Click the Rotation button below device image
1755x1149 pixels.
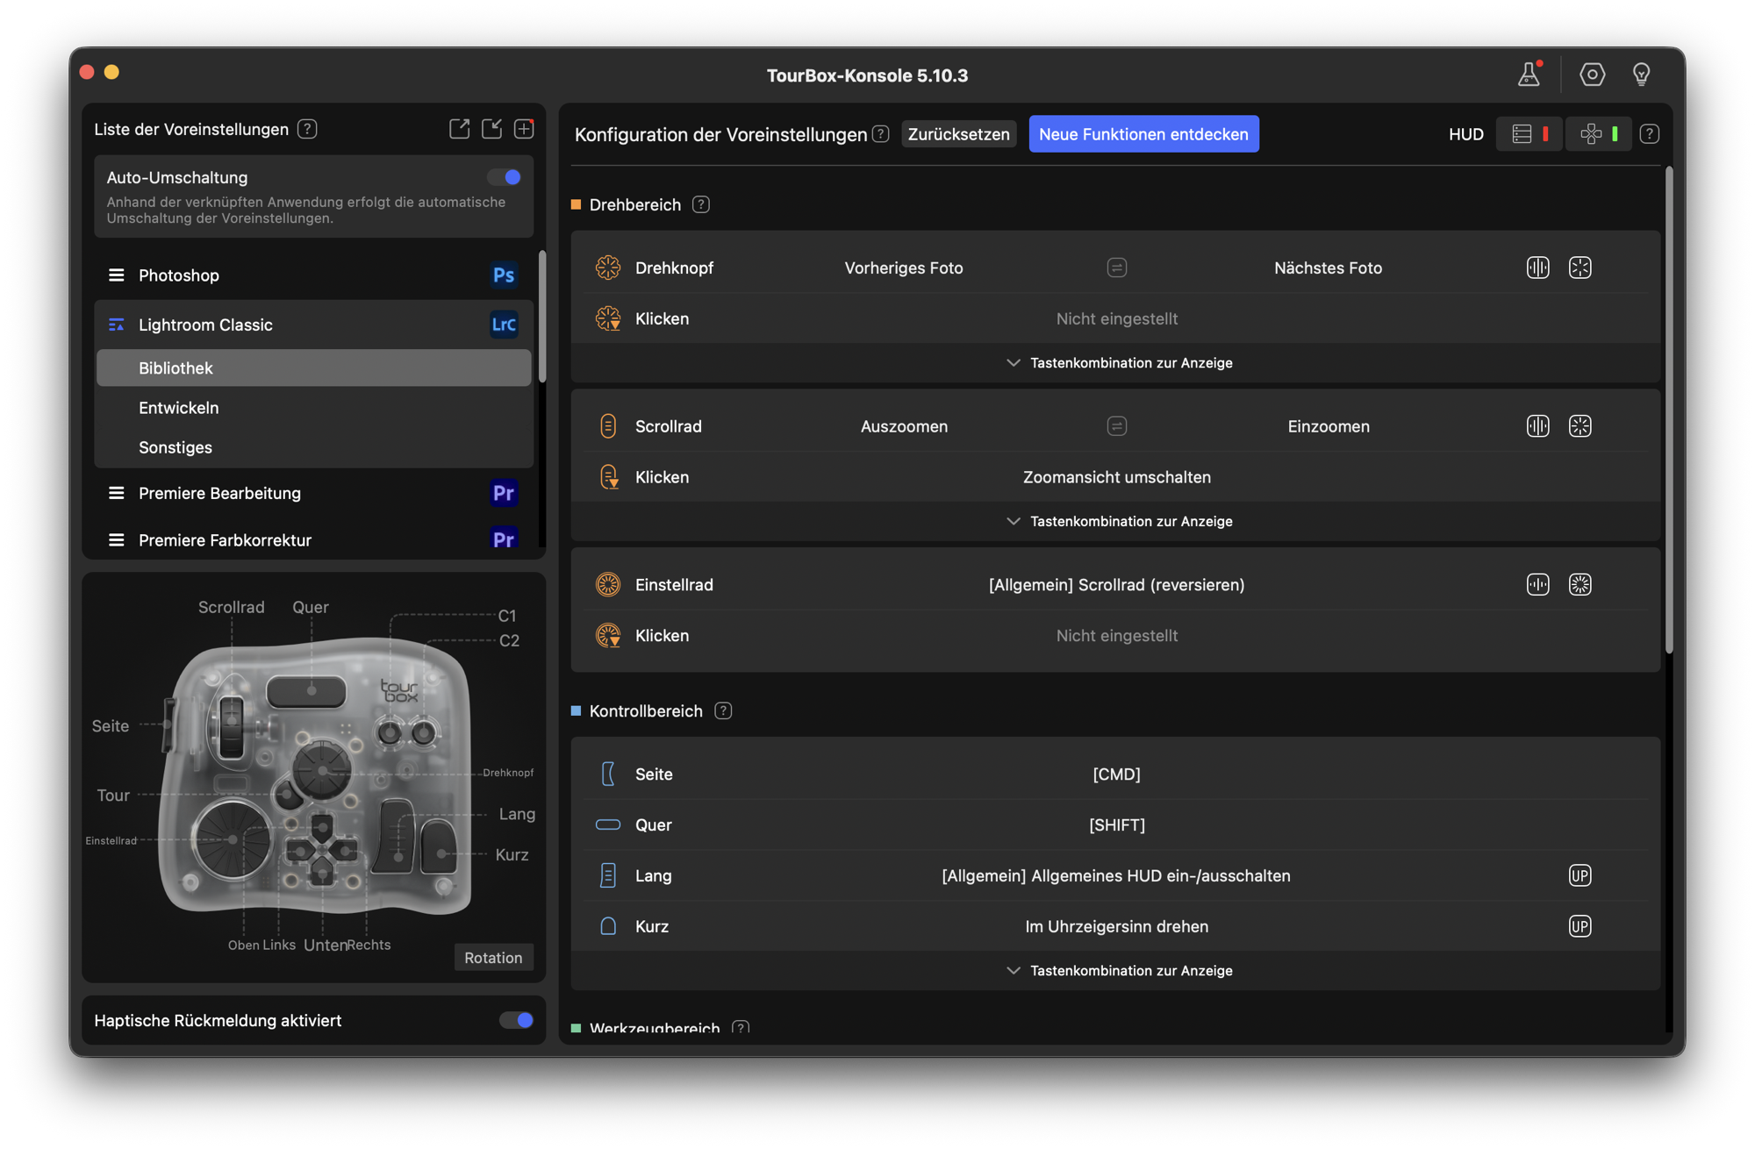click(x=493, y=958)
